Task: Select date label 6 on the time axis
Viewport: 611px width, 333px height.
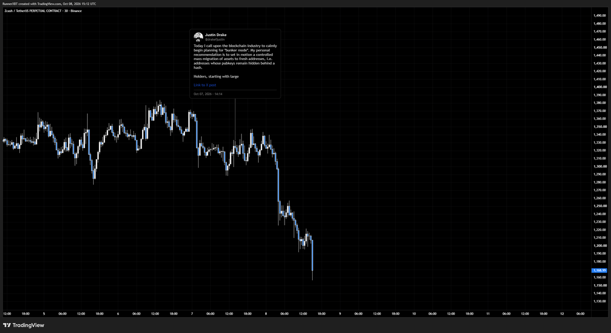Action: (118, 314)
